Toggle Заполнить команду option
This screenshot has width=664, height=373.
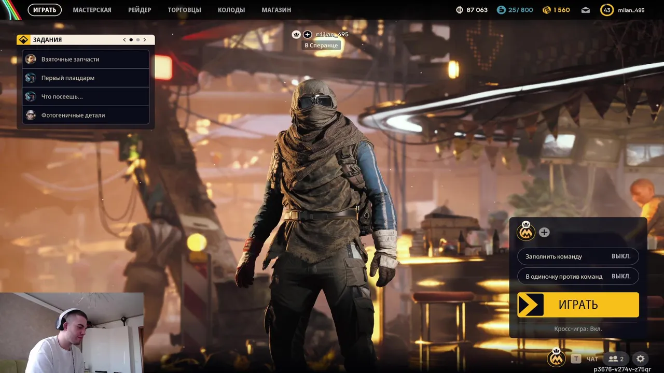(578, 256)
